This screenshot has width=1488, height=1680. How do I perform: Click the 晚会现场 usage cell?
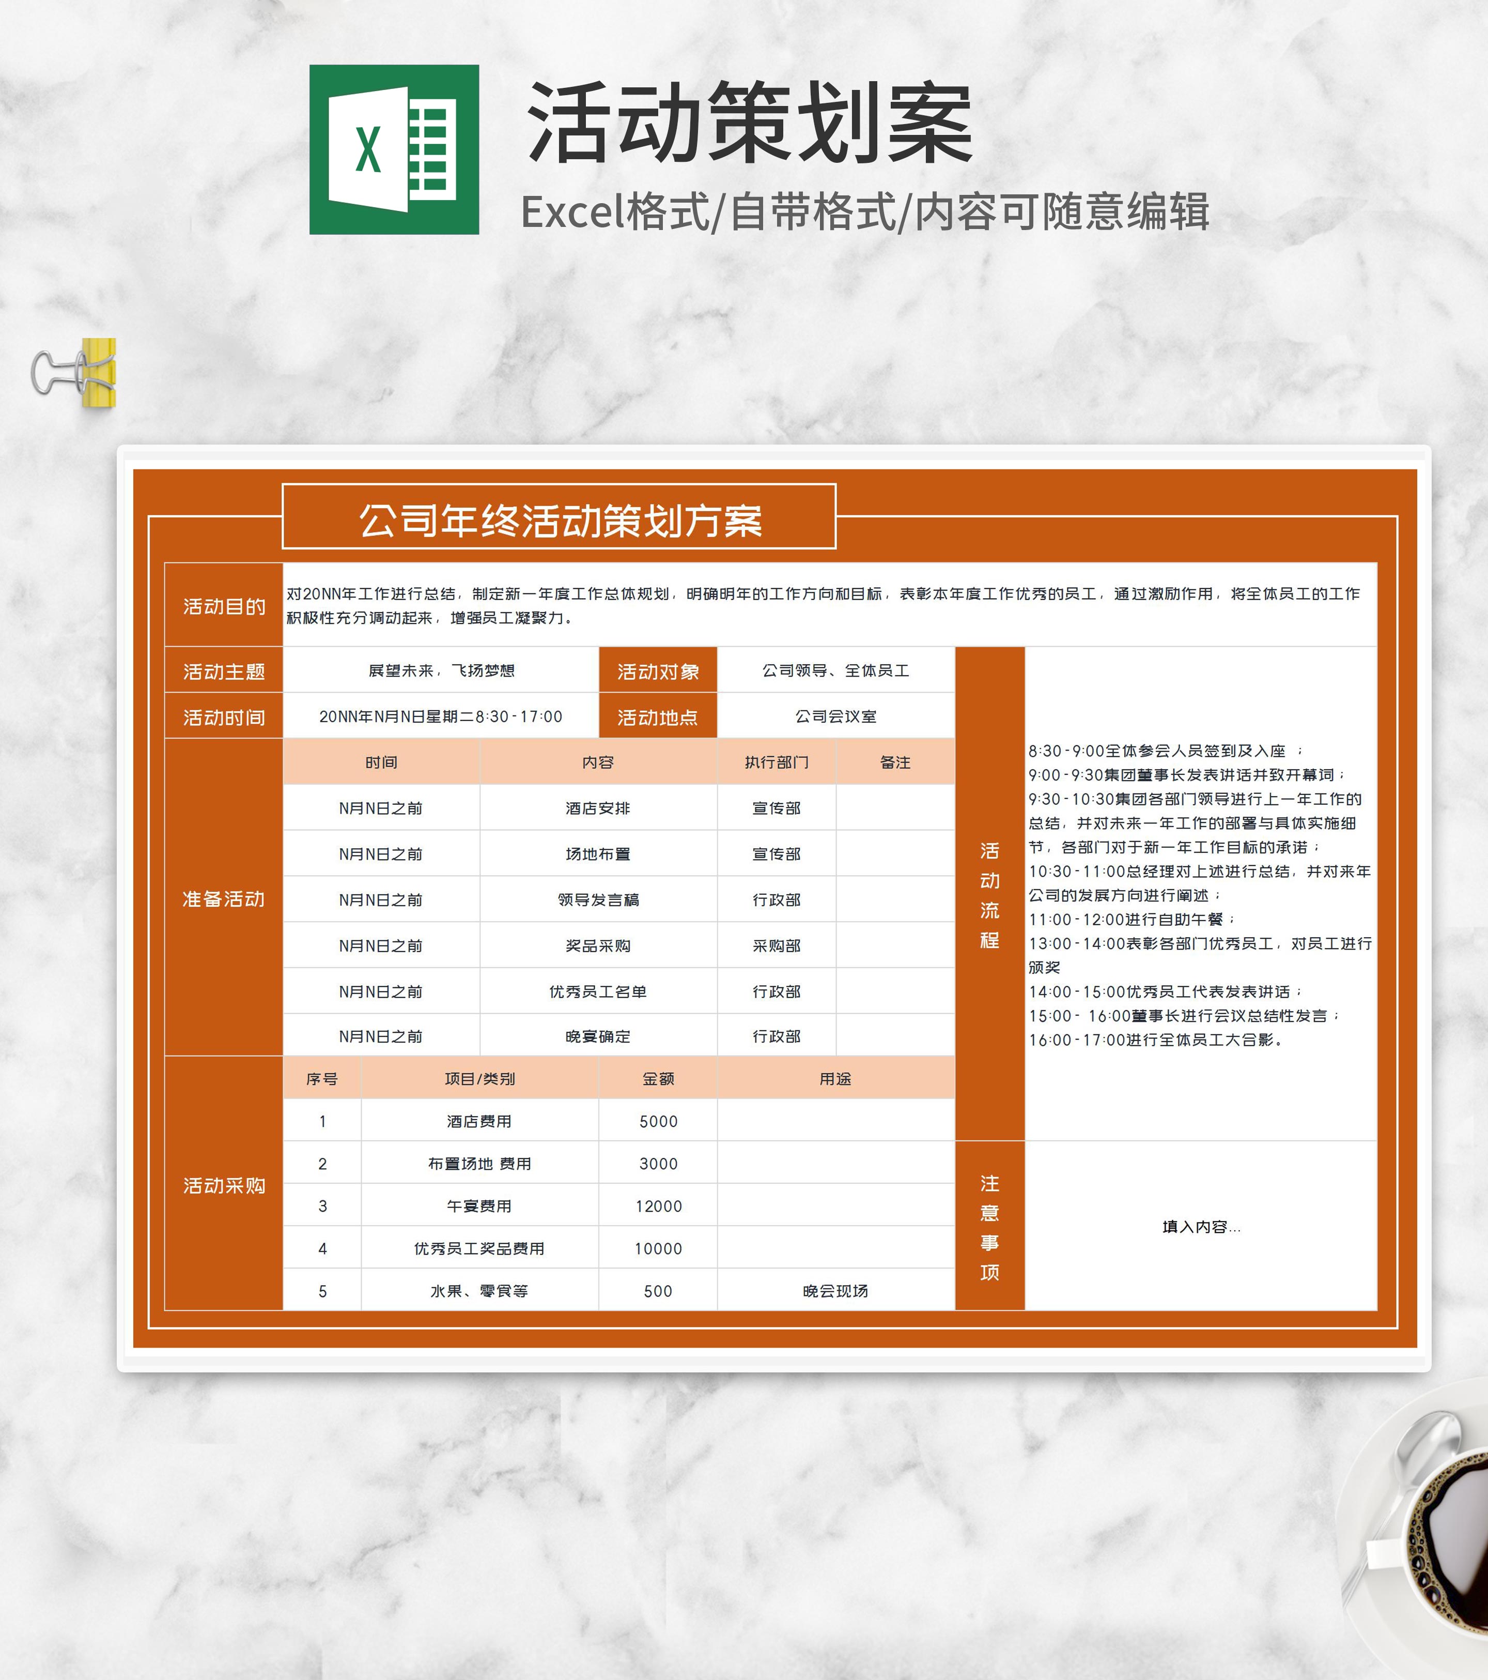(x=835, y=1291)
